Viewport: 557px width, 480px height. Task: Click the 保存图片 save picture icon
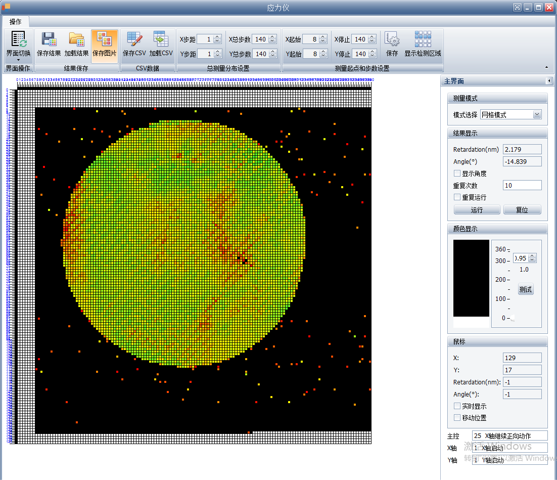tap(105, 39)
